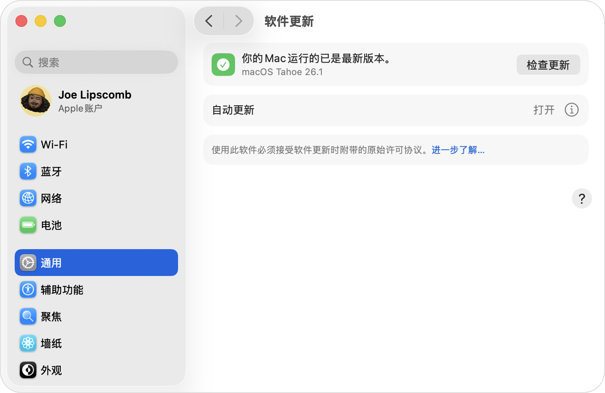Open 自动更新 info via the (i) icon

click(572, 110)
